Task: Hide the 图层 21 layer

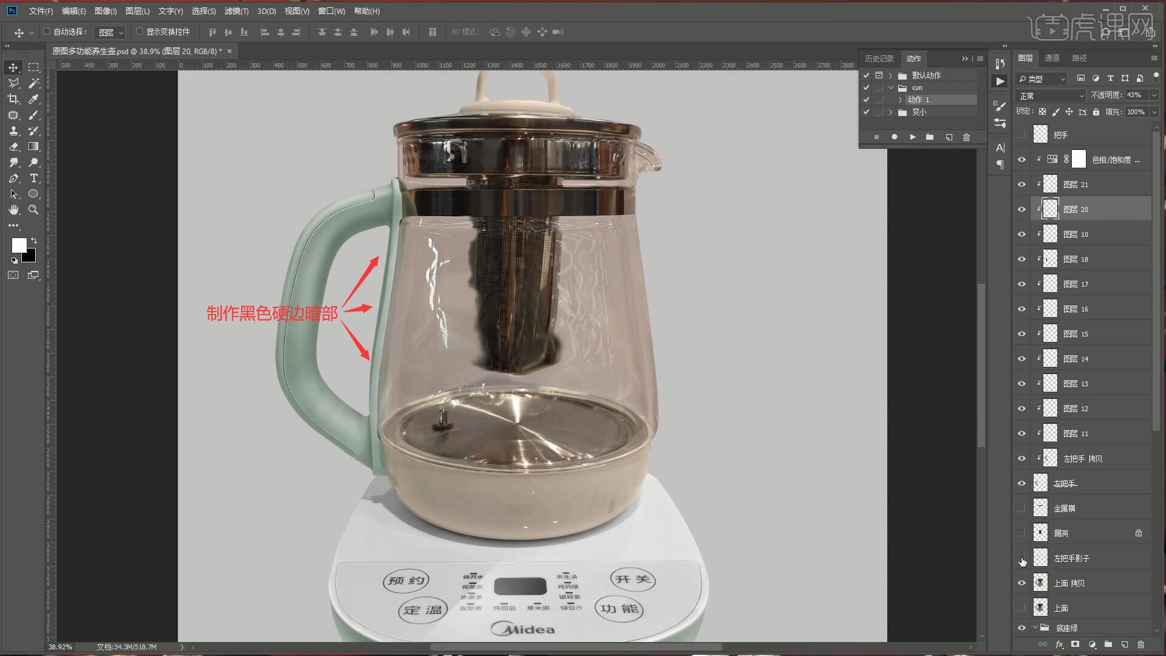Action: pos(1021,185)
